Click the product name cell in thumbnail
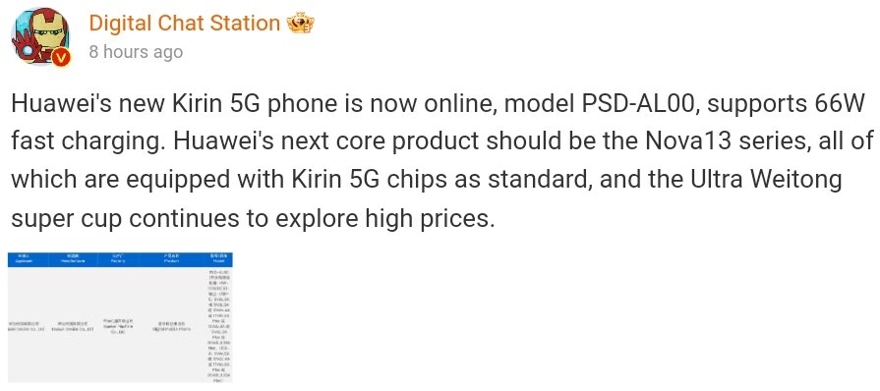880x391 pixels. coord(171,326)
